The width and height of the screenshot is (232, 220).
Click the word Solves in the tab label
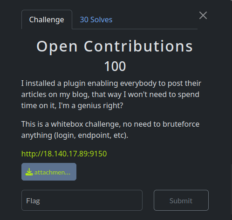click(x=101, y=19)
